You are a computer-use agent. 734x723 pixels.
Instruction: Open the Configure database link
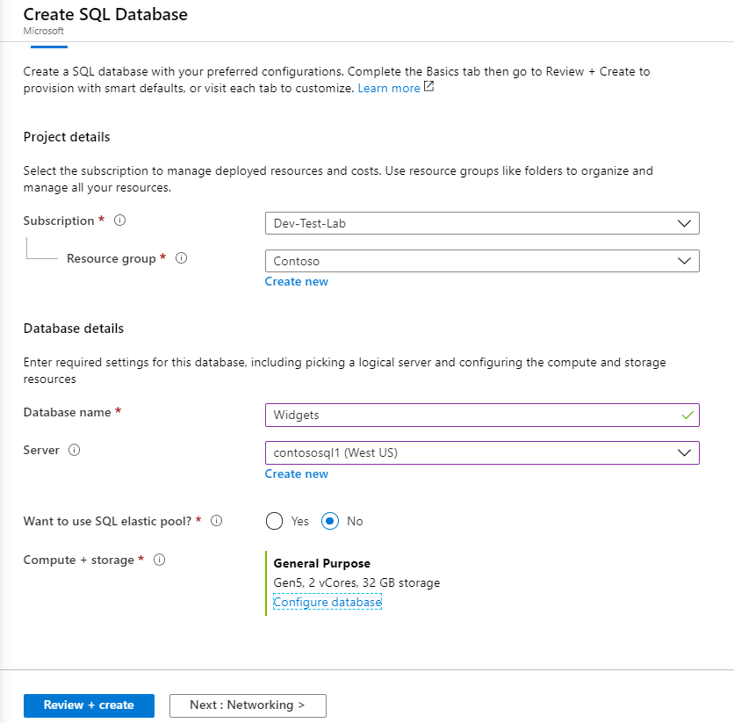[327, 603]
